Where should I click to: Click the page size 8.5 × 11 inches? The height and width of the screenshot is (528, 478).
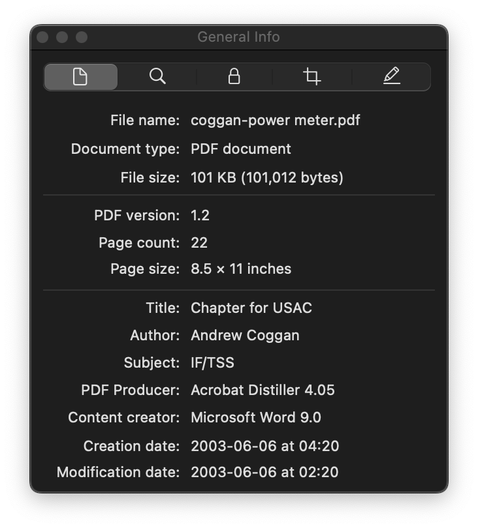pos(241,269)
